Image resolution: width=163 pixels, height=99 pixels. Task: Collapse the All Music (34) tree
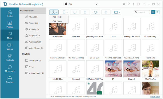(x=21, y=11)
